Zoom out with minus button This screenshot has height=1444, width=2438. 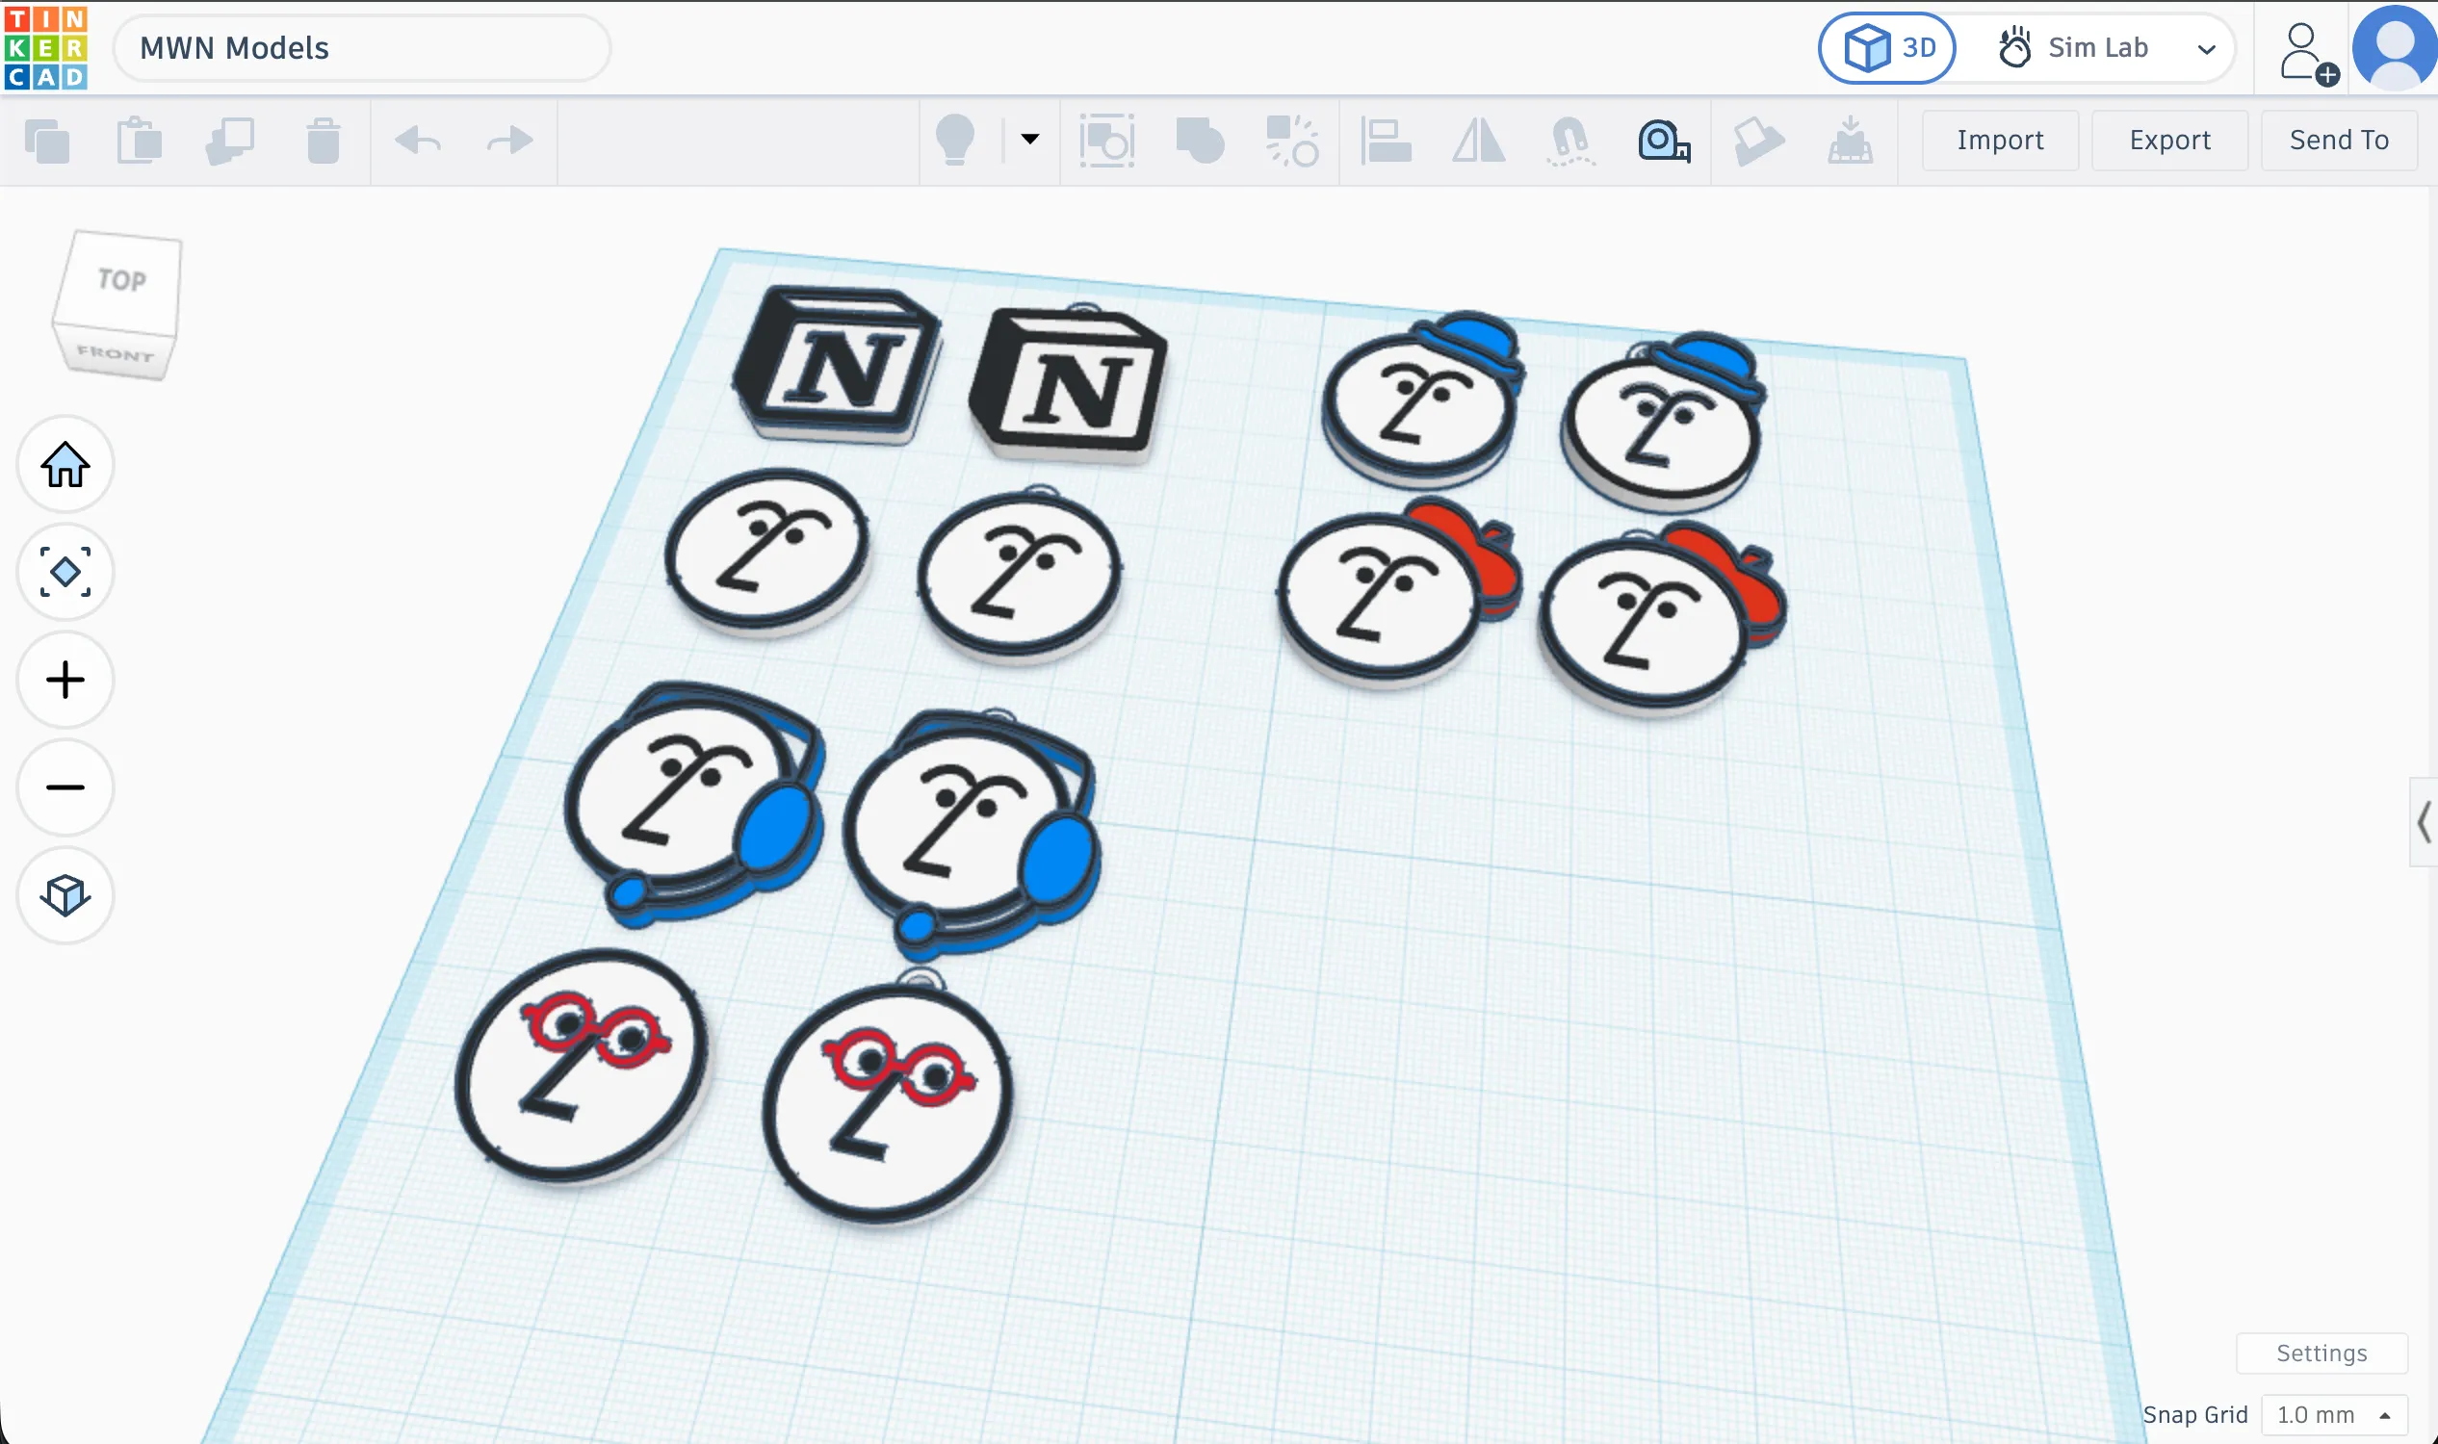click(x=65, y=787)
